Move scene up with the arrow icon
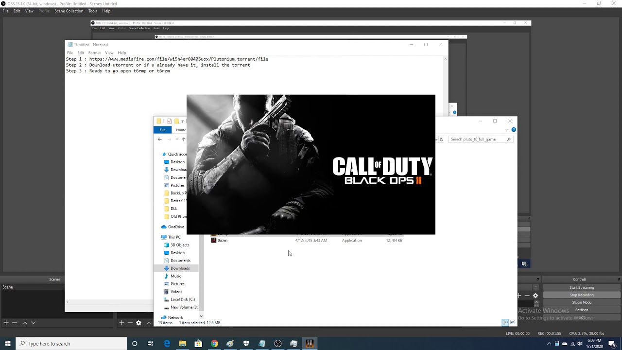The image size is (622, 350). [x=25, y=323]
